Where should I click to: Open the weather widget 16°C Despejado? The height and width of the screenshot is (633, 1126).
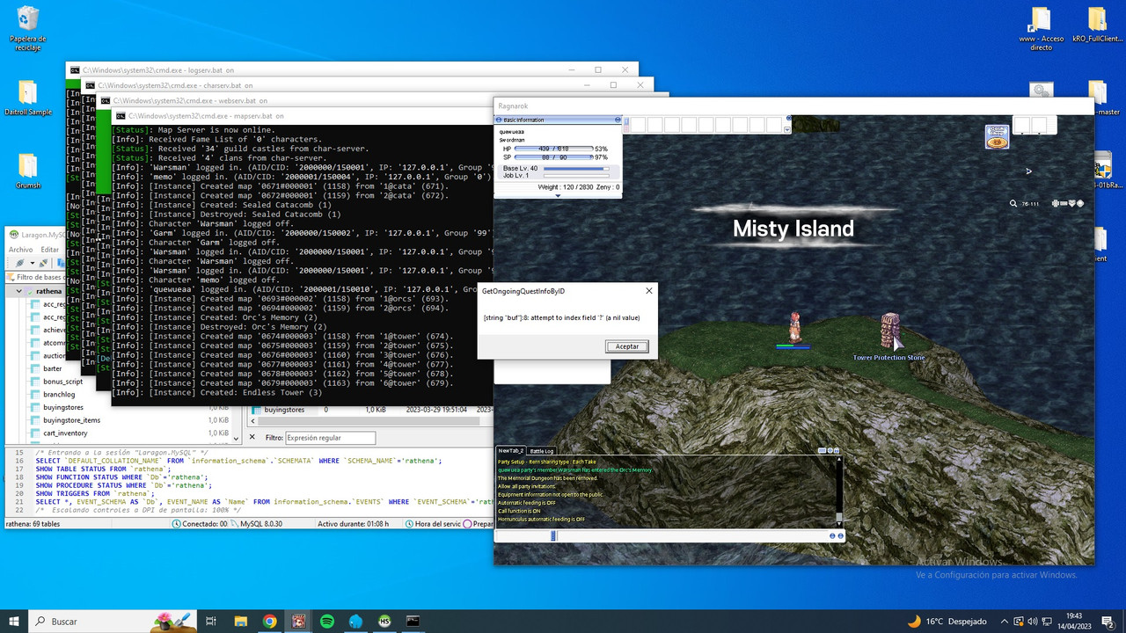click(x=947, y=621)
